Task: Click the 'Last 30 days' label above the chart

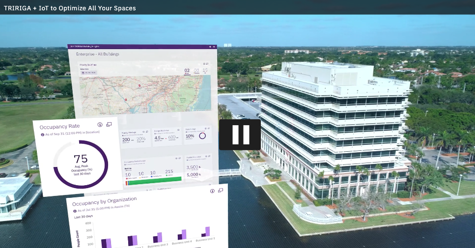Action: (84, 217)
